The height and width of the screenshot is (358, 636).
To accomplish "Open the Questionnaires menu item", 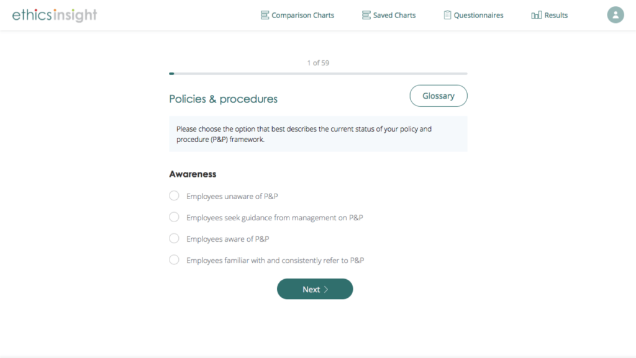I will 478,16.
